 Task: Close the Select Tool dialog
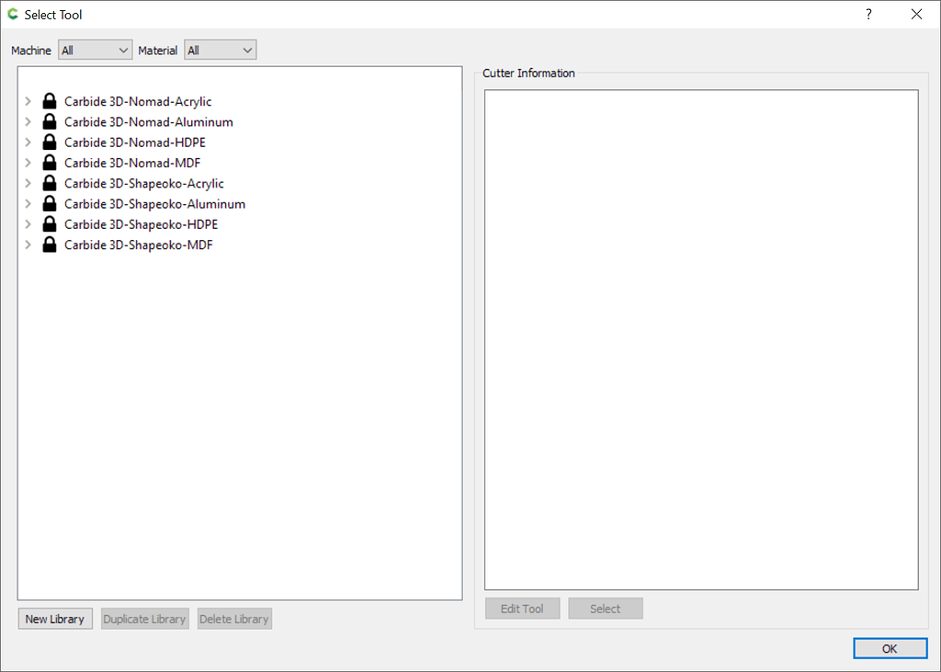point(916,15)
